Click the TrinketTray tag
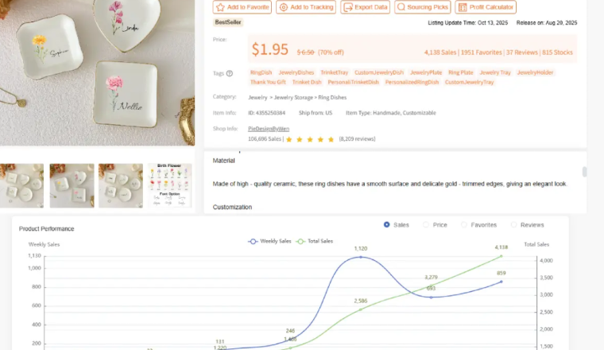This screenshot has height=350, width=604. [334, 72]
